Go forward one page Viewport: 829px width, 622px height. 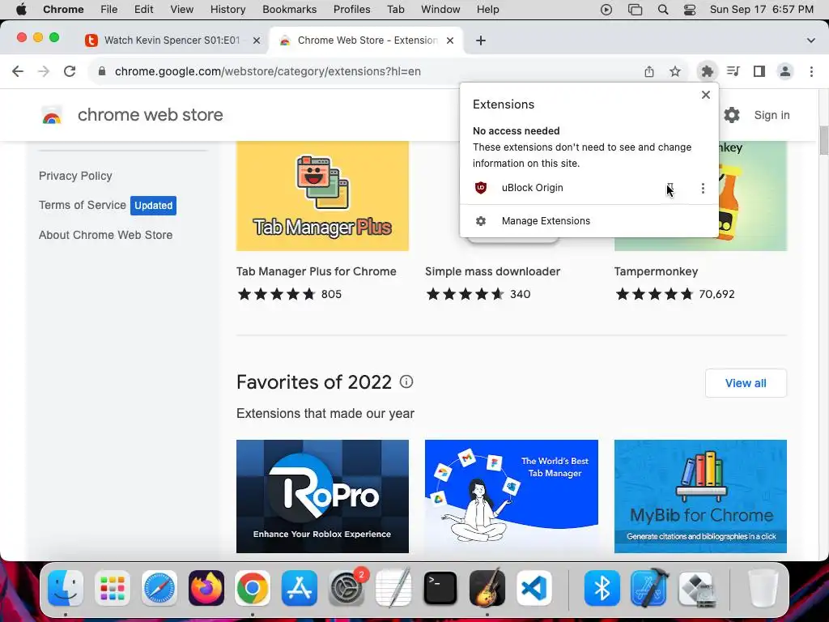[44, 71]
